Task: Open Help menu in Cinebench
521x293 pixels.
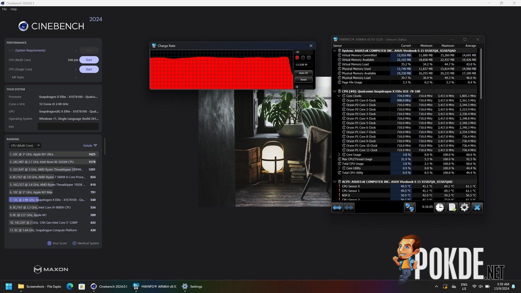Action: 14,9
